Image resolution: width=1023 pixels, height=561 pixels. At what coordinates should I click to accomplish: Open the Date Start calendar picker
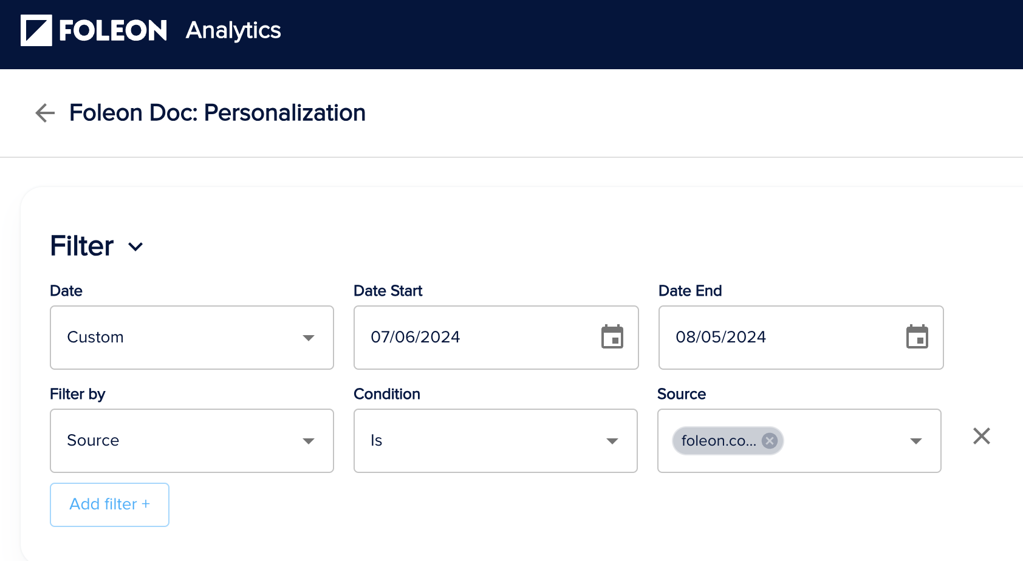[x=613, y=338]
